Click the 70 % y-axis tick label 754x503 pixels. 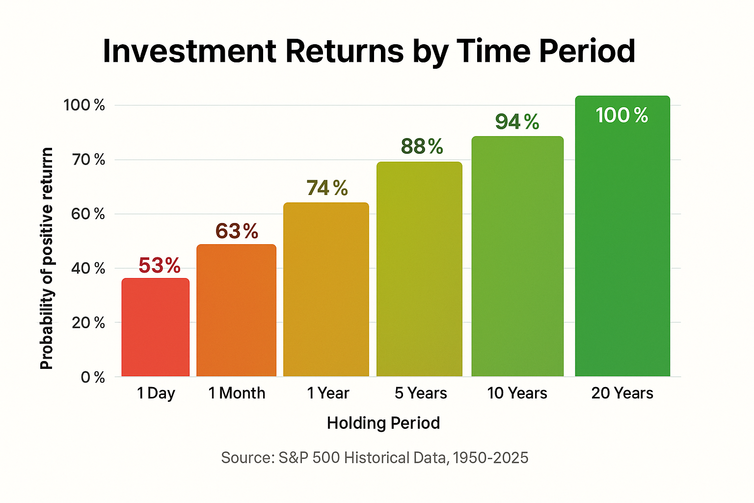point(88,160)
